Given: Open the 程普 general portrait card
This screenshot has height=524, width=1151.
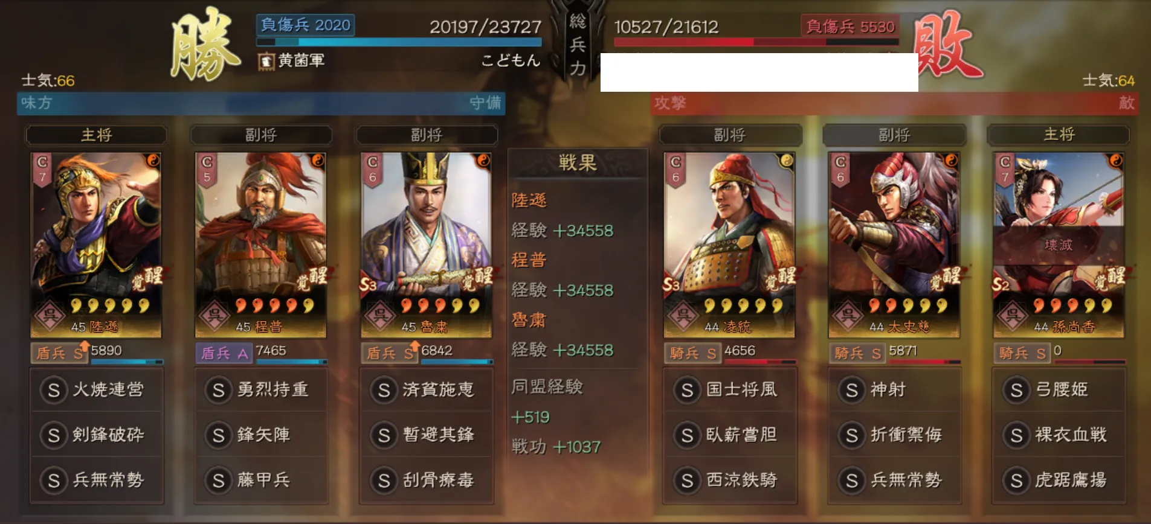Looking at the screenshot, I should pyautogui.click(x=260, y=244).
